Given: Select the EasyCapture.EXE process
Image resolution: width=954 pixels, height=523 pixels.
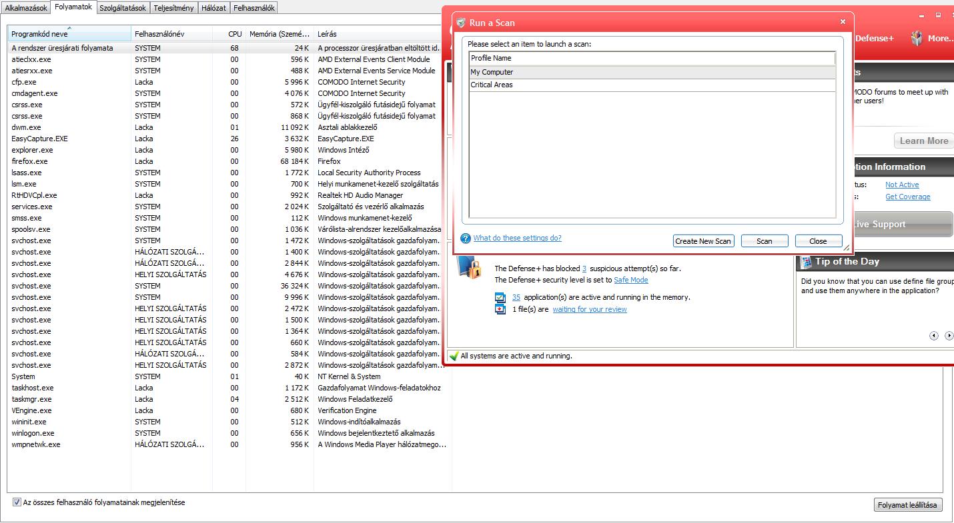Looking at the screenshot, I should [x=225, y=139].
